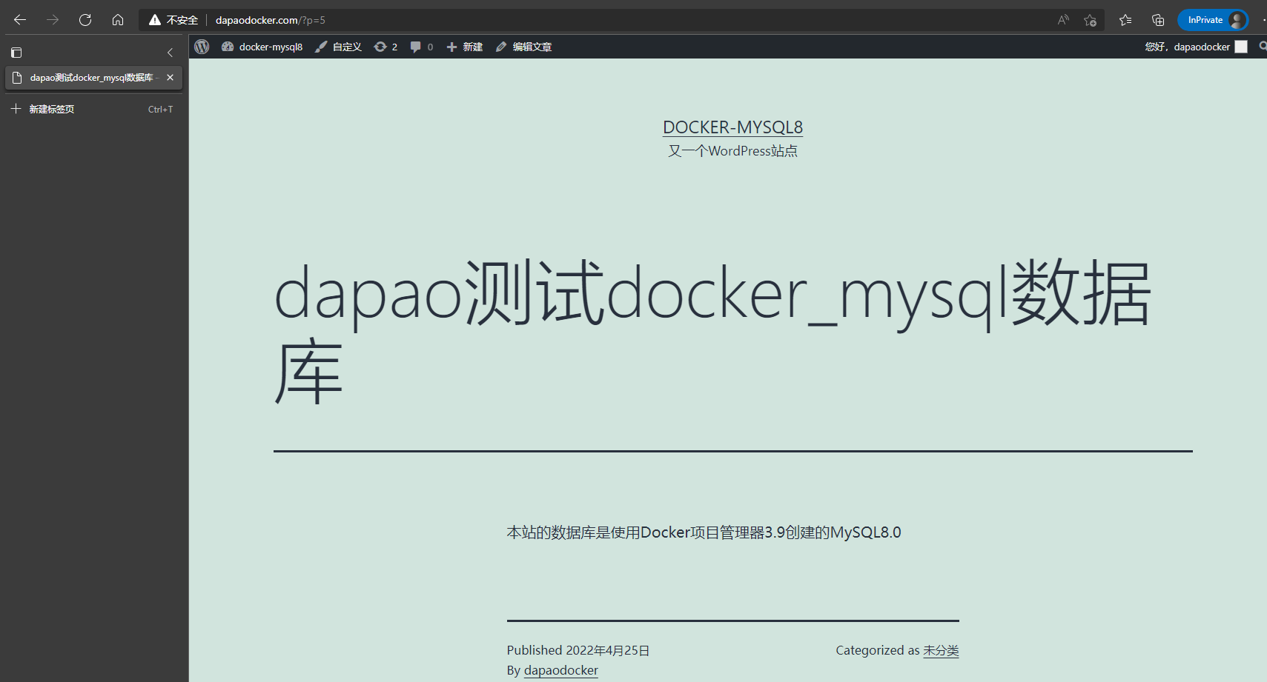The height and width of the screenshot is (682, 1267).
Task: View the 不安全 site security warning
Action: [x=173, y=20]
